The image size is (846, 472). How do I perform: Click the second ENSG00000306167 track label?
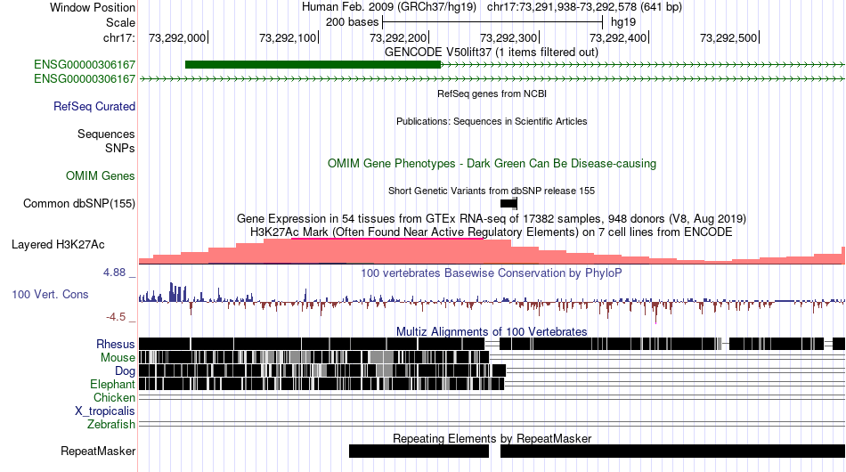85,78
